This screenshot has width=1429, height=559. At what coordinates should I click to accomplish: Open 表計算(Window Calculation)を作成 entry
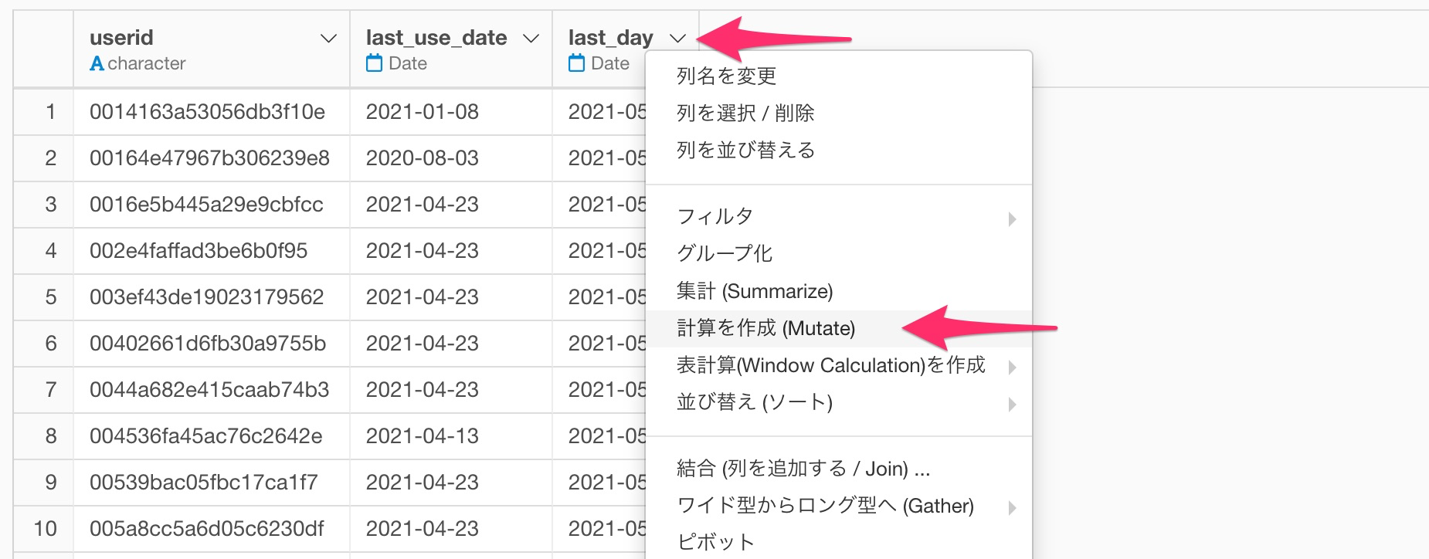[839, 365]
